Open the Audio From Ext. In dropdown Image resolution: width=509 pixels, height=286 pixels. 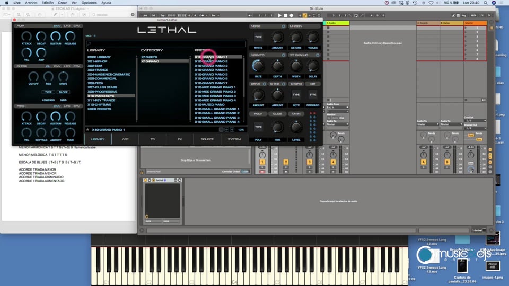click(x=337, y=108)
